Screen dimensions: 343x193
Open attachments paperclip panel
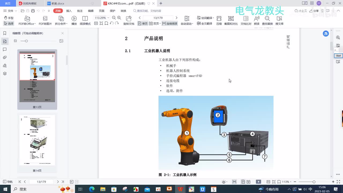point(5,57)
